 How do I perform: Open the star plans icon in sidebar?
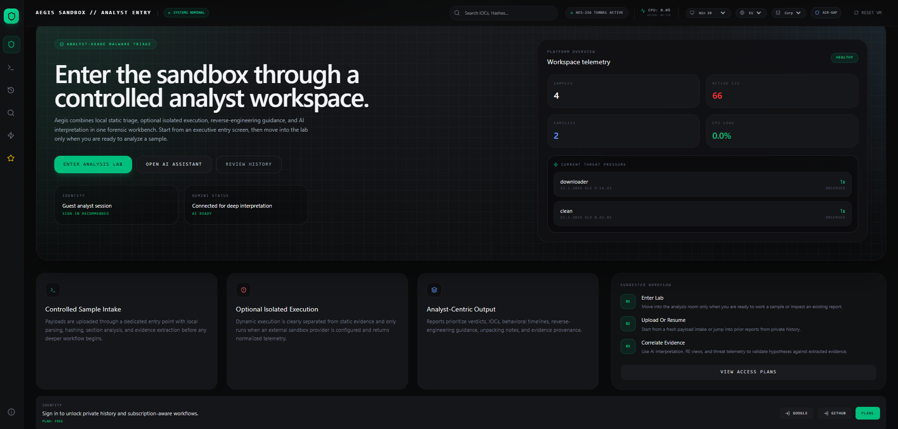coord(11,158)
